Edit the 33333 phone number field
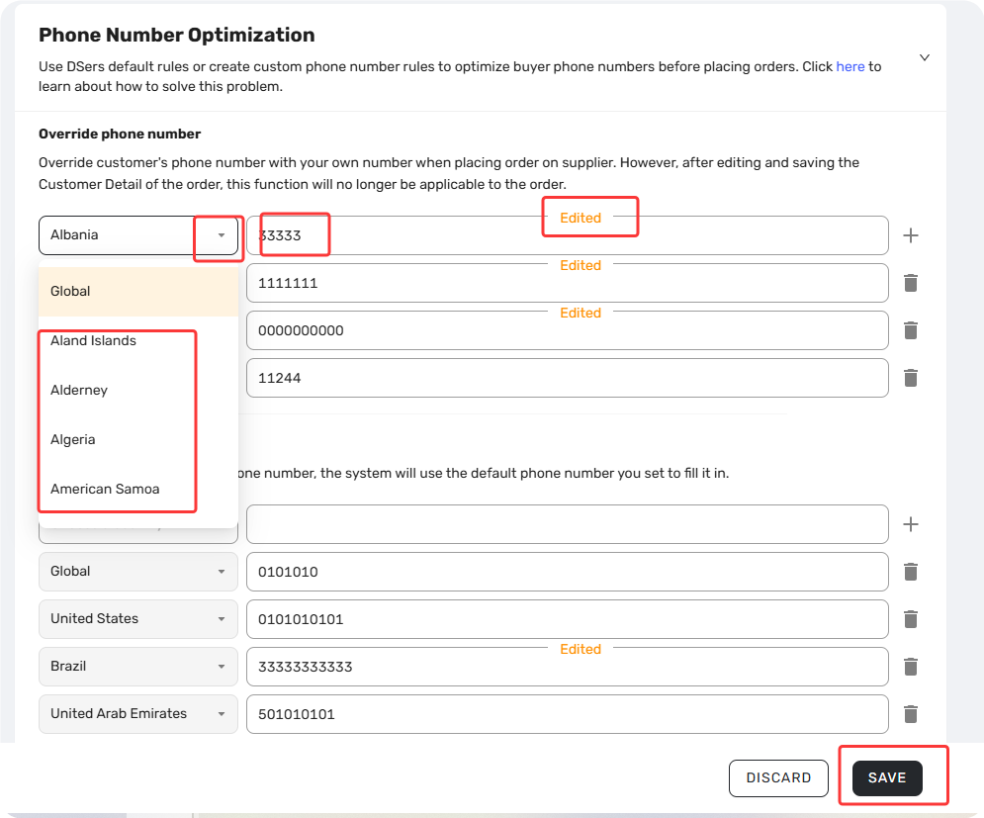984x818 pixels. 568,235
